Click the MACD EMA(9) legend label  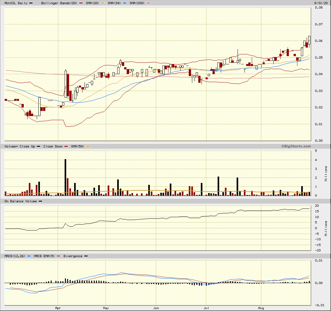44,256
